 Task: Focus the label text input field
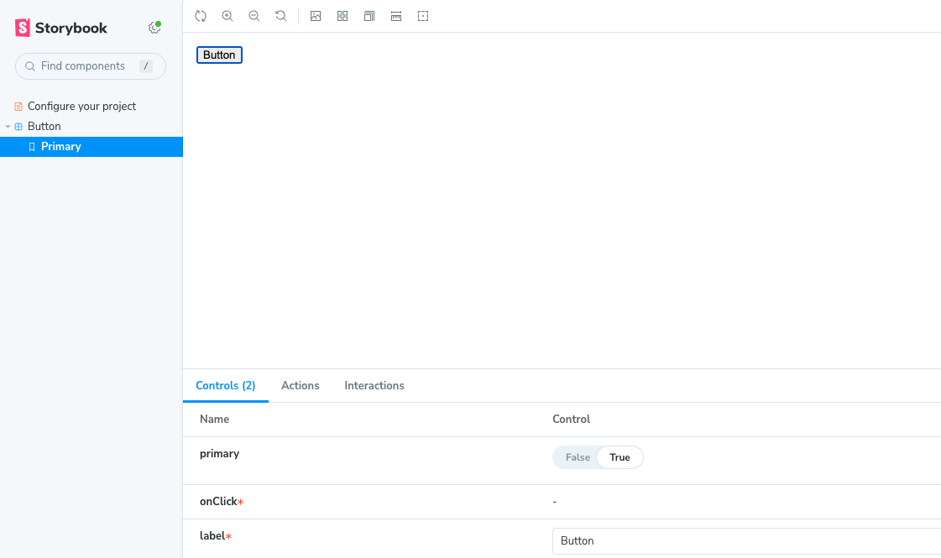click(745, 541)
